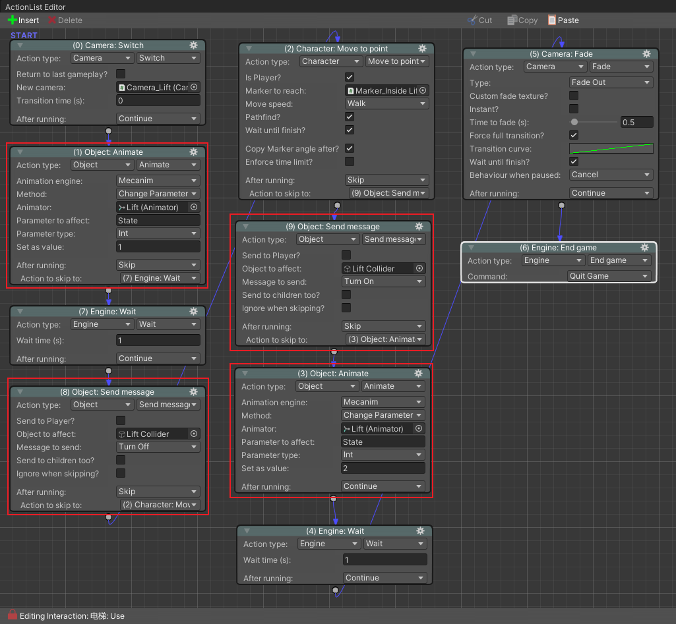
Task: Uncheck Is Player? checkbox
Action: [x=350, y=78]
